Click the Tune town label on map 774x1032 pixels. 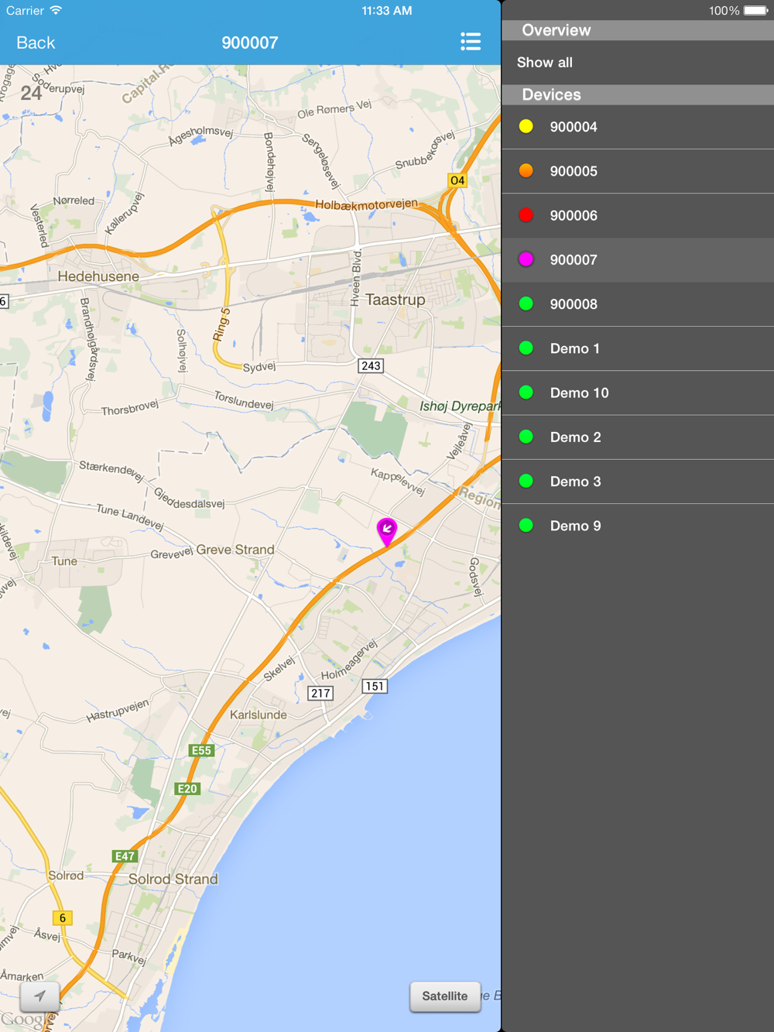(64, 561)
